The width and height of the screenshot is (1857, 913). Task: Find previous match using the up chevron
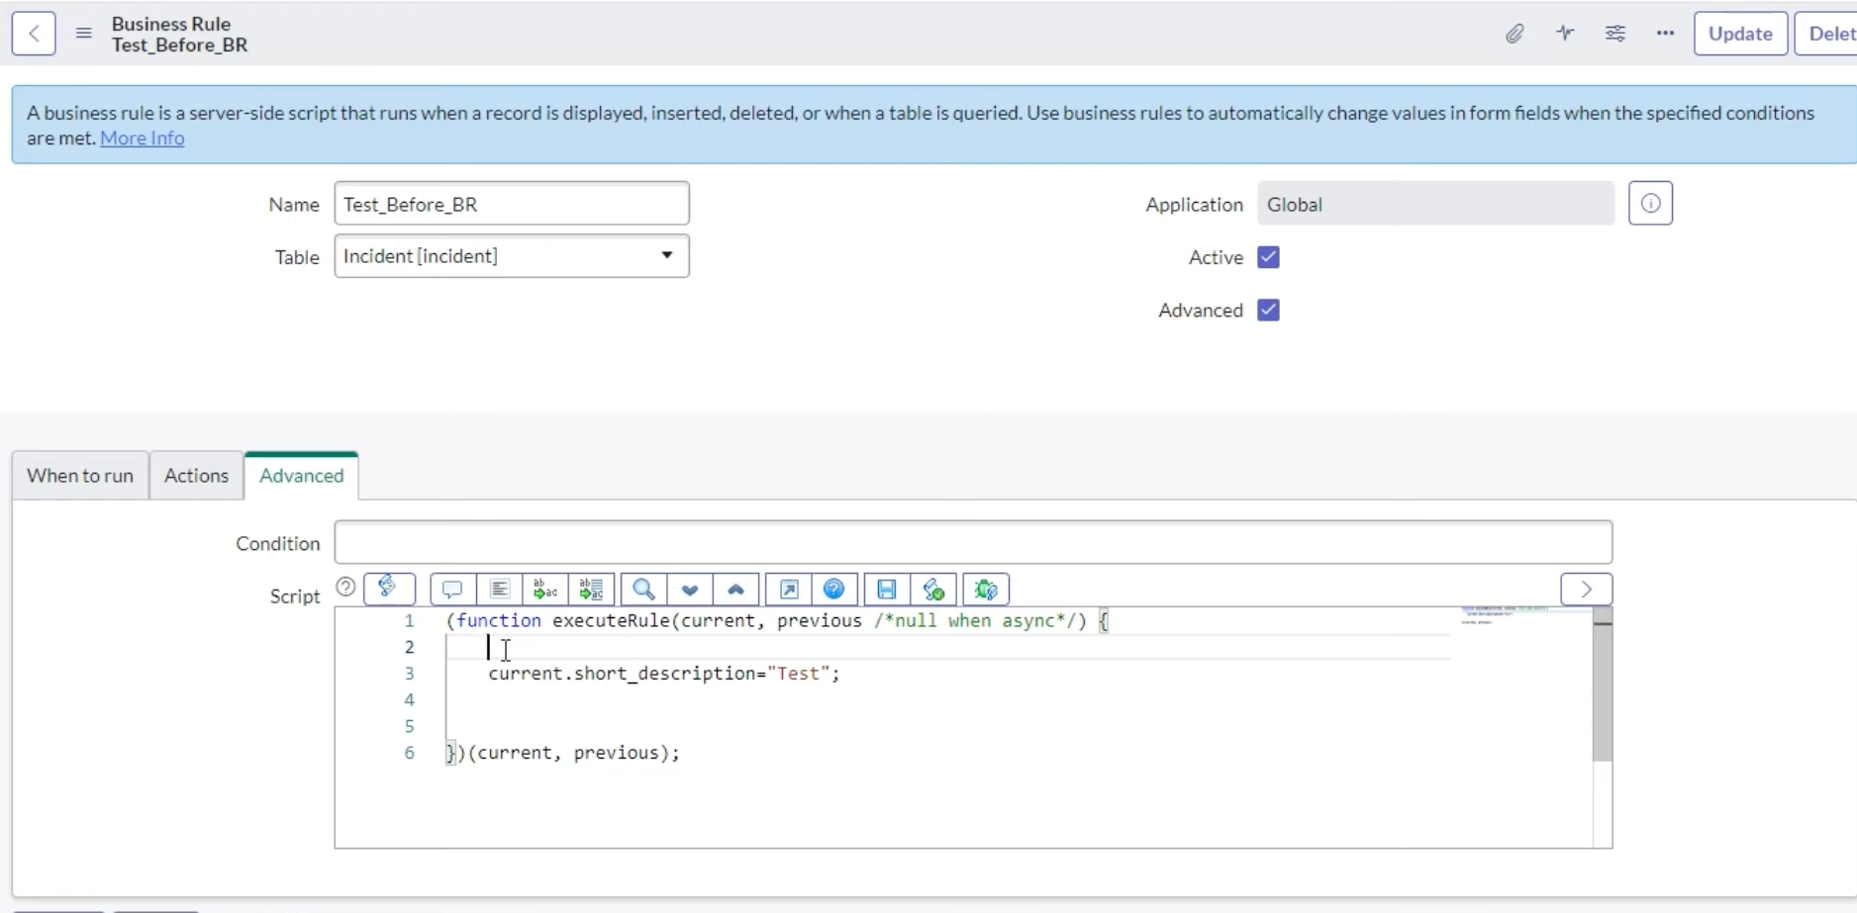735,589
